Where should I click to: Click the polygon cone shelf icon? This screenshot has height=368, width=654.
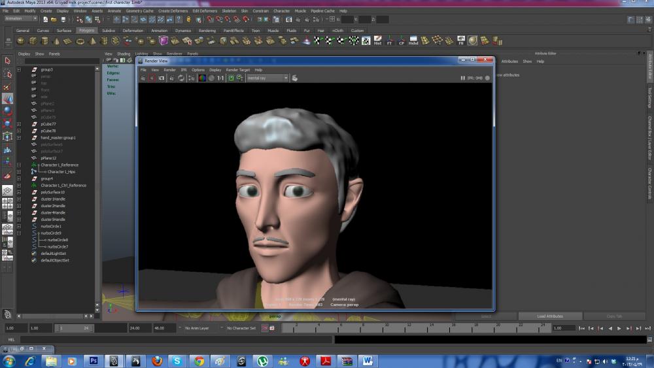[x=56, y=41]
